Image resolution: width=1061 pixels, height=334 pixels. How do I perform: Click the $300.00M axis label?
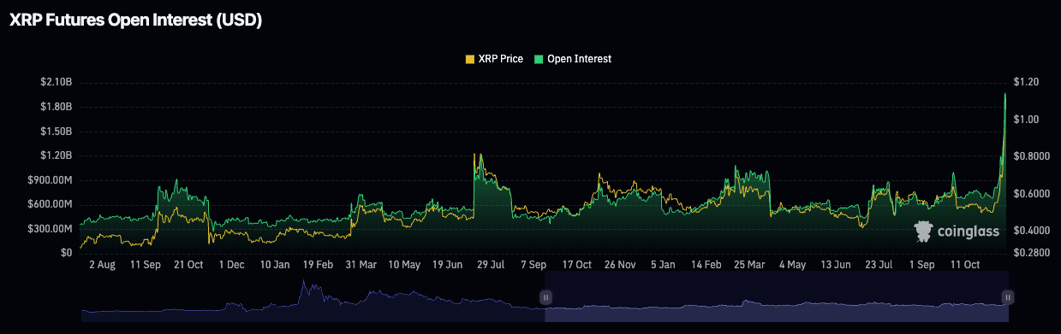pyautogui.click(x=51, y=229)
